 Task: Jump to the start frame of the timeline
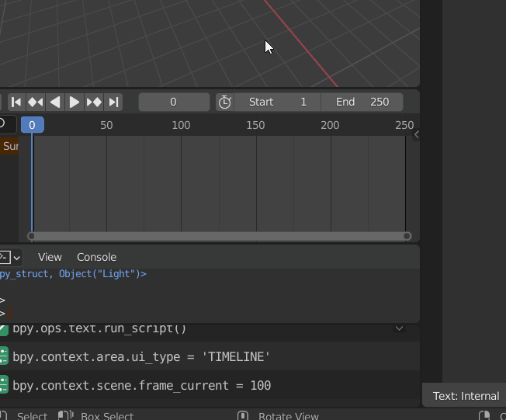(x=16, y=102)
